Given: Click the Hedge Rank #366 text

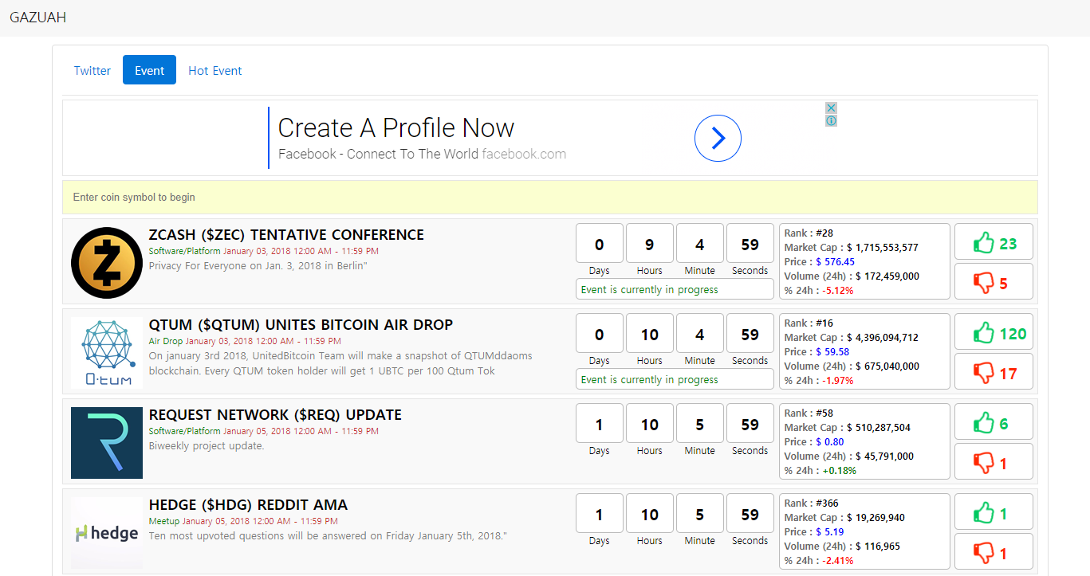Looking at the screenshot, I should coord(812,504).
